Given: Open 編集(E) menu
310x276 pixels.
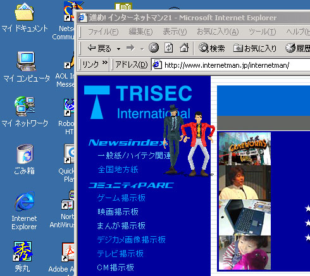Looking at the screenshot, I should [140, 32].
